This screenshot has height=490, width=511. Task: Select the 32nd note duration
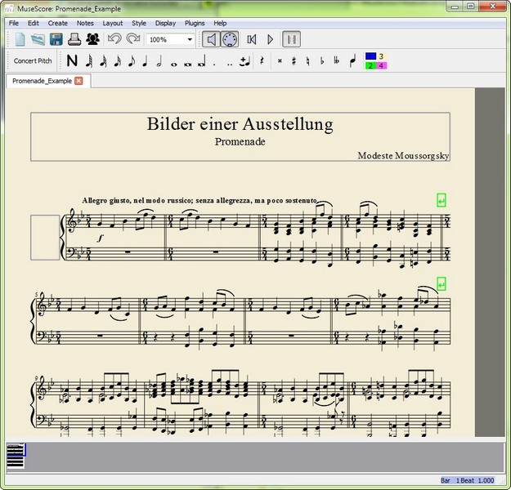point(103,61)
